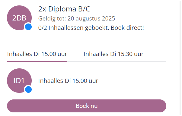Click the Boek direct! text
This screenshot has height=116, width=182.
[x=127, y=28]
